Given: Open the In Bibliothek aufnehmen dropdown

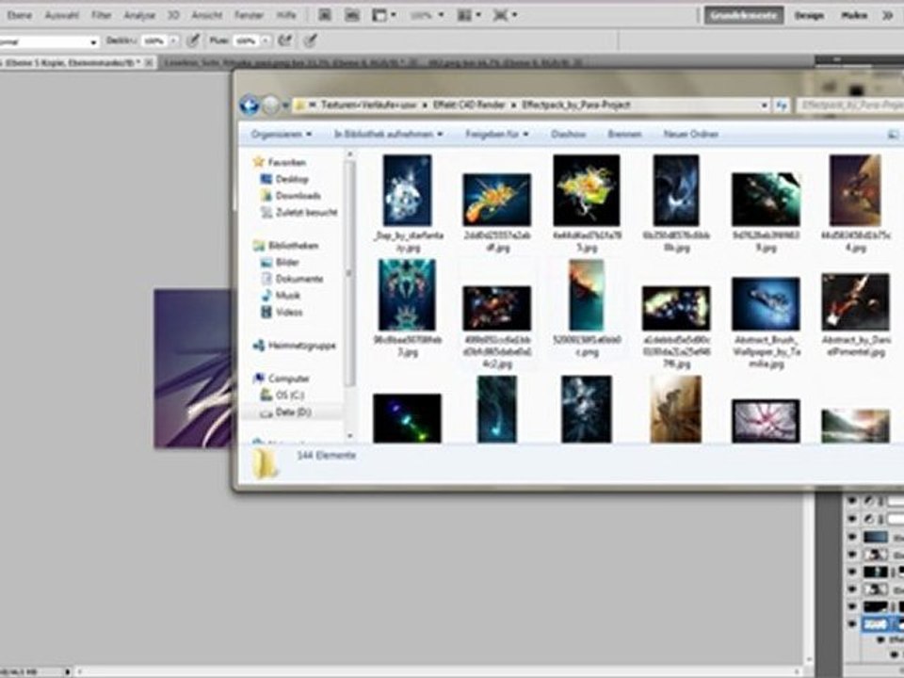Looking at the screenshot, I should tap(389, 135).
